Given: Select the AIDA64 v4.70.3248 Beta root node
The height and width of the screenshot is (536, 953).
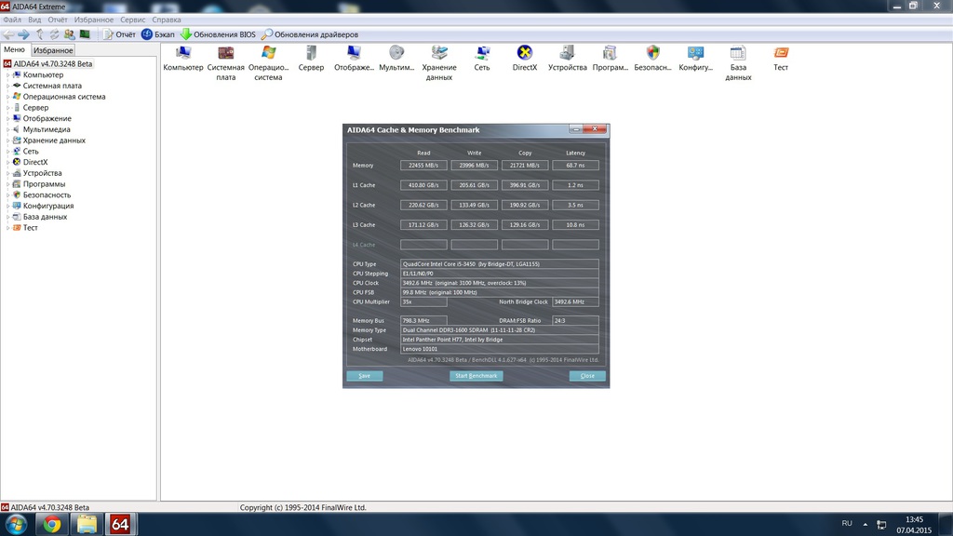Looking at the screenshot, I should coord(53,64).
